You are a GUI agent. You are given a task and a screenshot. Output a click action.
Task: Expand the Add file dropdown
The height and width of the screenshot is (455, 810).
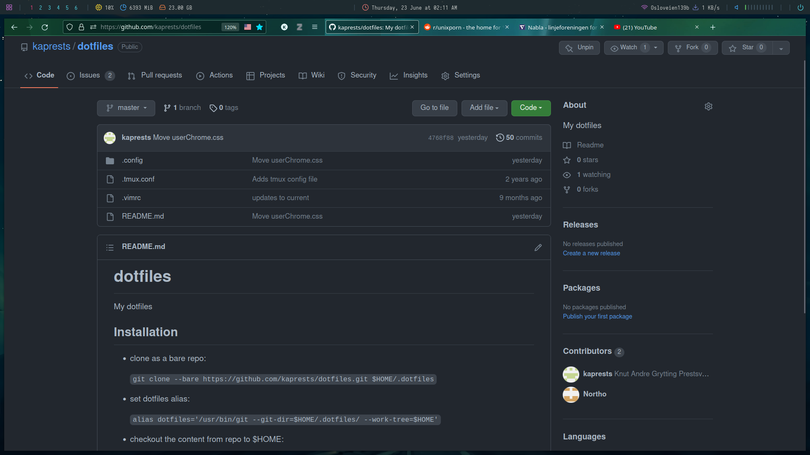(x=484, y=108)
